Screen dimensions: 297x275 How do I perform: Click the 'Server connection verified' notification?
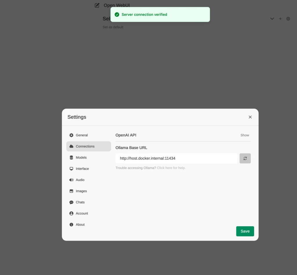click(x=160, y=15)
